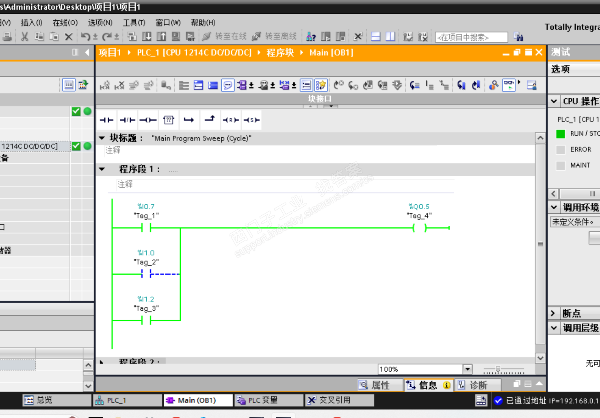Click the ERROR indicator box

tap(561, 149)
